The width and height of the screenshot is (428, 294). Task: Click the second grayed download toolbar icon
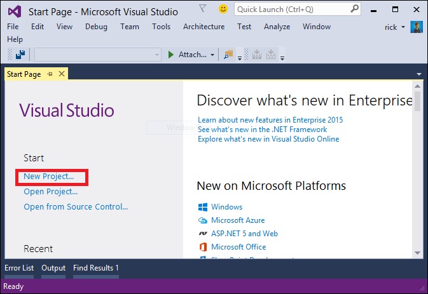point(271,55)
